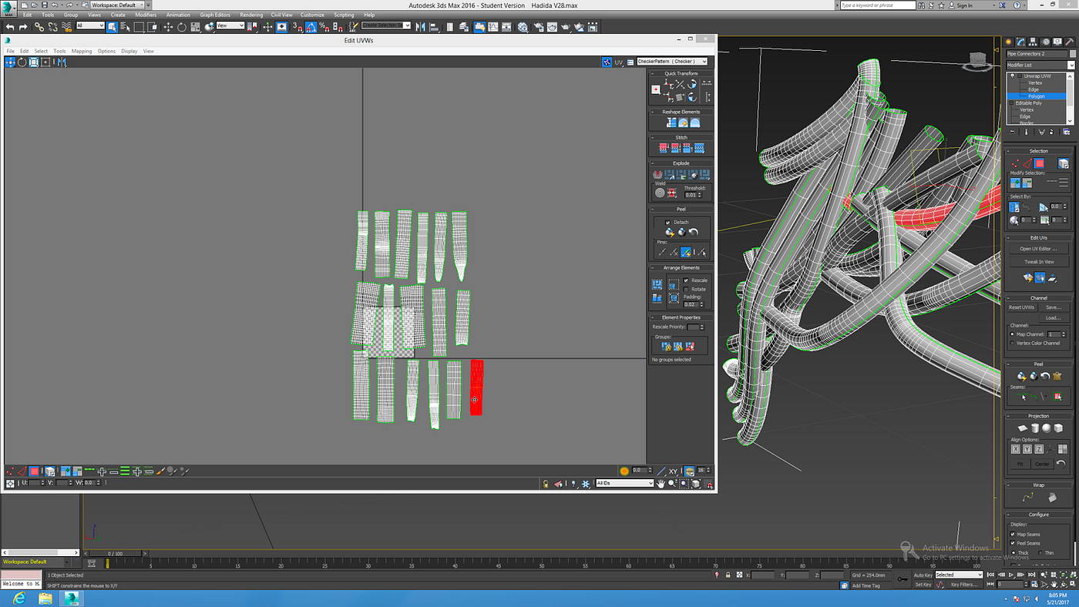1079x607 pixels.
Task: Open the Graph Editors menu
Action: coord(215,15)
